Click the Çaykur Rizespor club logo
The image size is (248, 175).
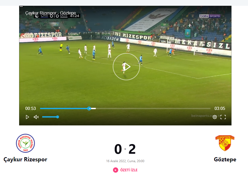[x=25, y=143]
